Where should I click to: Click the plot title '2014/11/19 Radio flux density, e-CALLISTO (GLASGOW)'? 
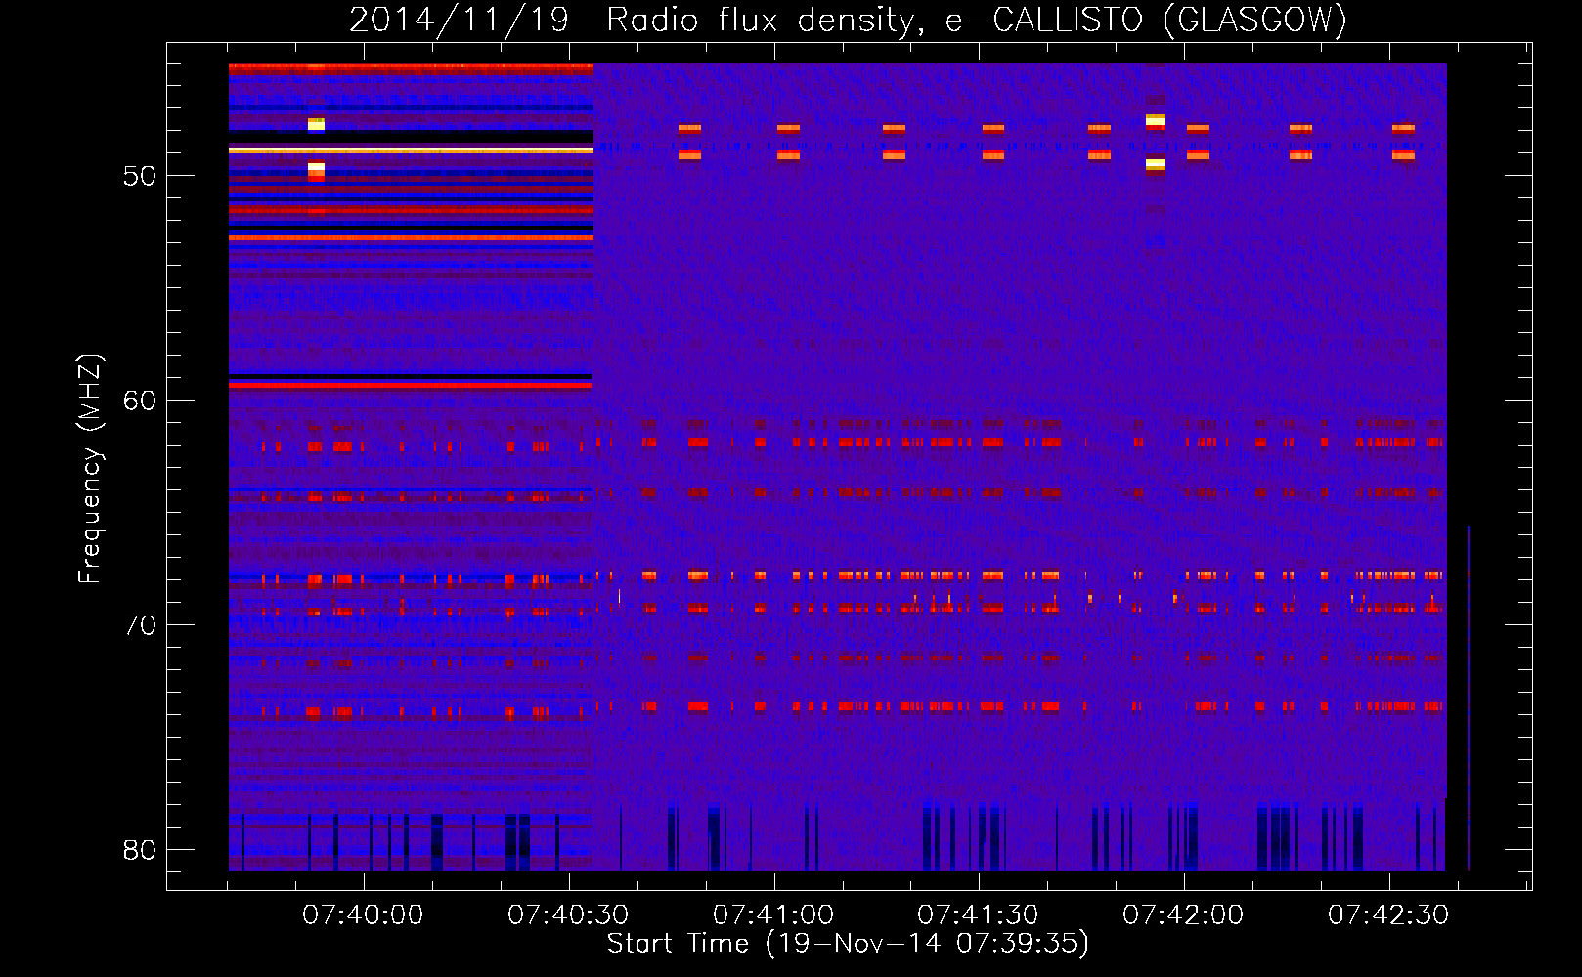tap(848, 20)
